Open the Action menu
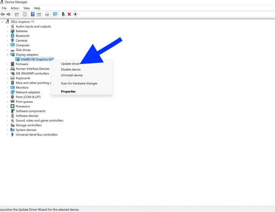Viewport: 275px width, 212px height. pyautogui.click(x=15, y=8)
